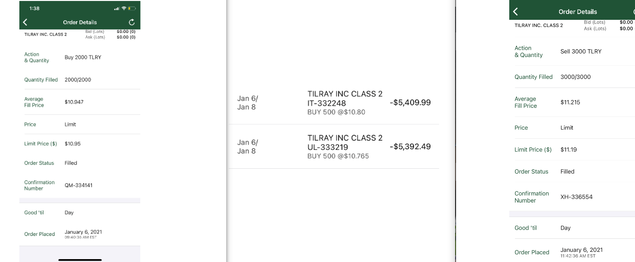
Task: Tap the $10.95 limit price value
Action: (73, 144)
